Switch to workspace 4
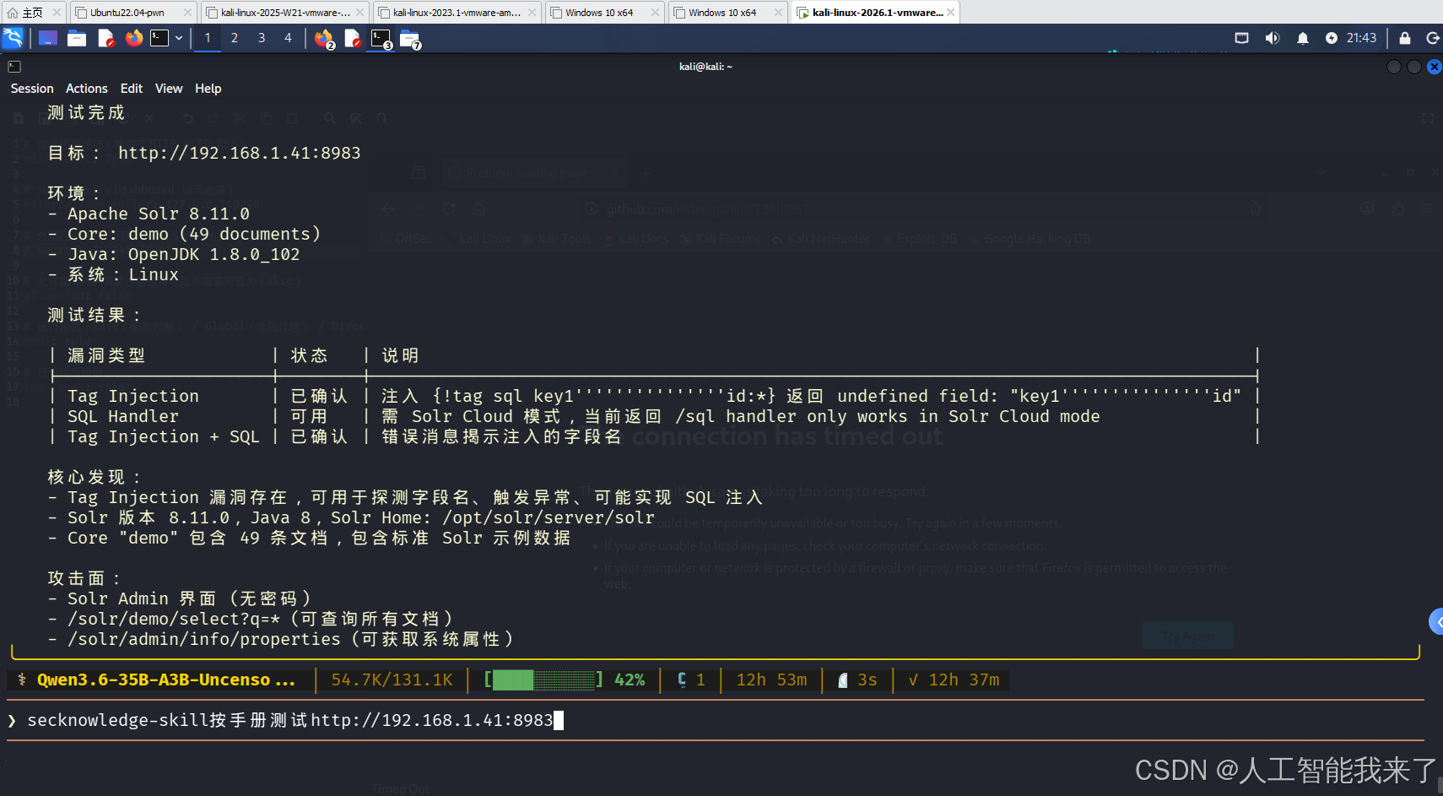The width and height of the screenshot is (1443, 796). click(288, 38)
